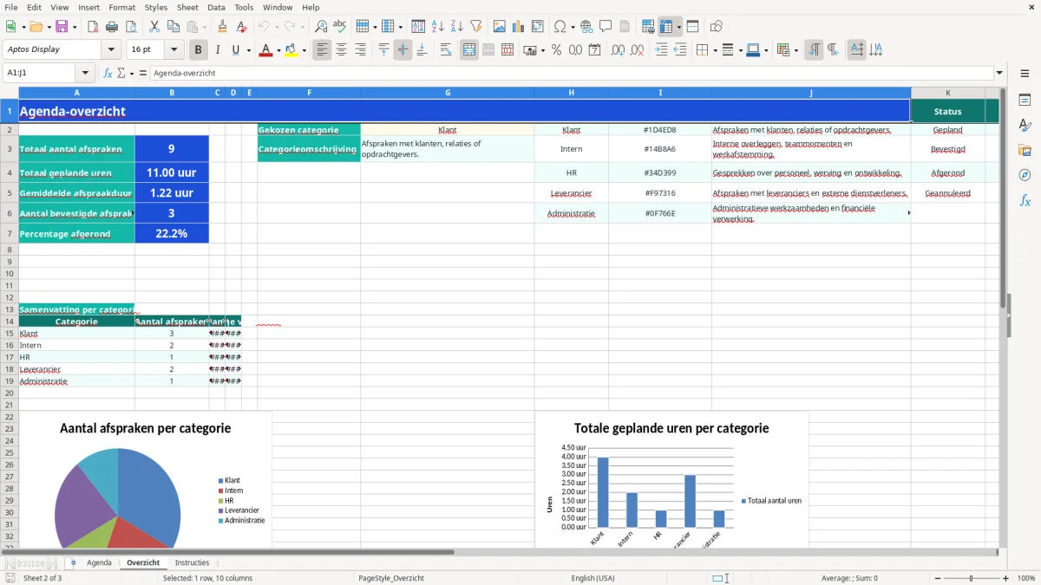Screen dimensions: 1041x585
Task: Open the Format menu
Action: tap(121, 7)
